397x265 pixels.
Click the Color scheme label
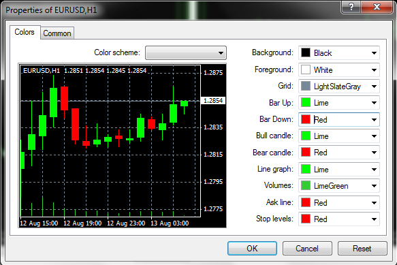117,52
